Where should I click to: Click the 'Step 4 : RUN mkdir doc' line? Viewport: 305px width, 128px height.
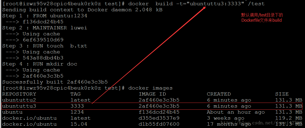coord(40,64)
